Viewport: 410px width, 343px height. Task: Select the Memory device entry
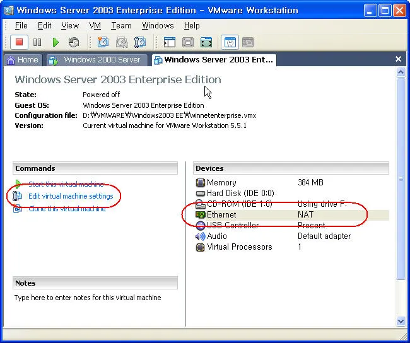pos(221,182)
